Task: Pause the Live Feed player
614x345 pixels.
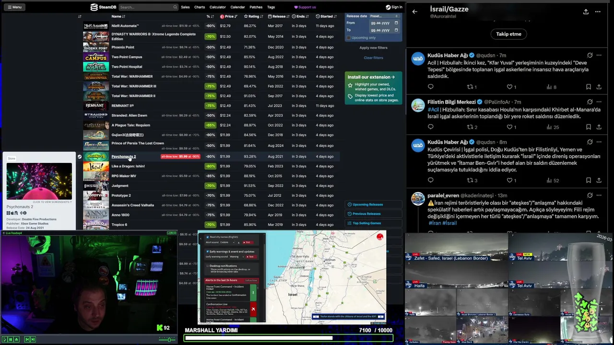Action: tap(10, 339)
